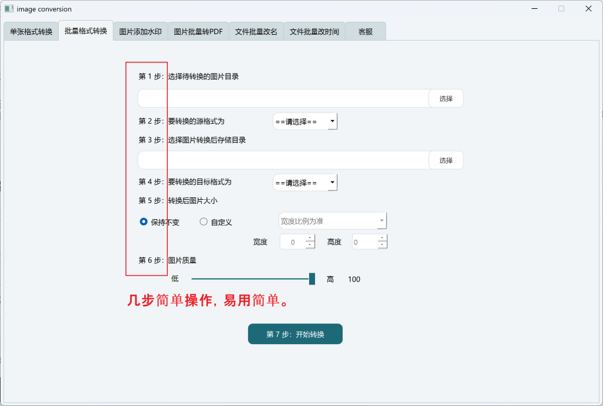Image resolution: width=603 pixels, height=406 pixels.
Task: Click 选择 button for source image directory
Action: 446,99
